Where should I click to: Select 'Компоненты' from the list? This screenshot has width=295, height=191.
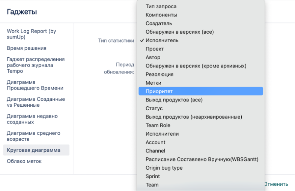(x=161, y=15)
